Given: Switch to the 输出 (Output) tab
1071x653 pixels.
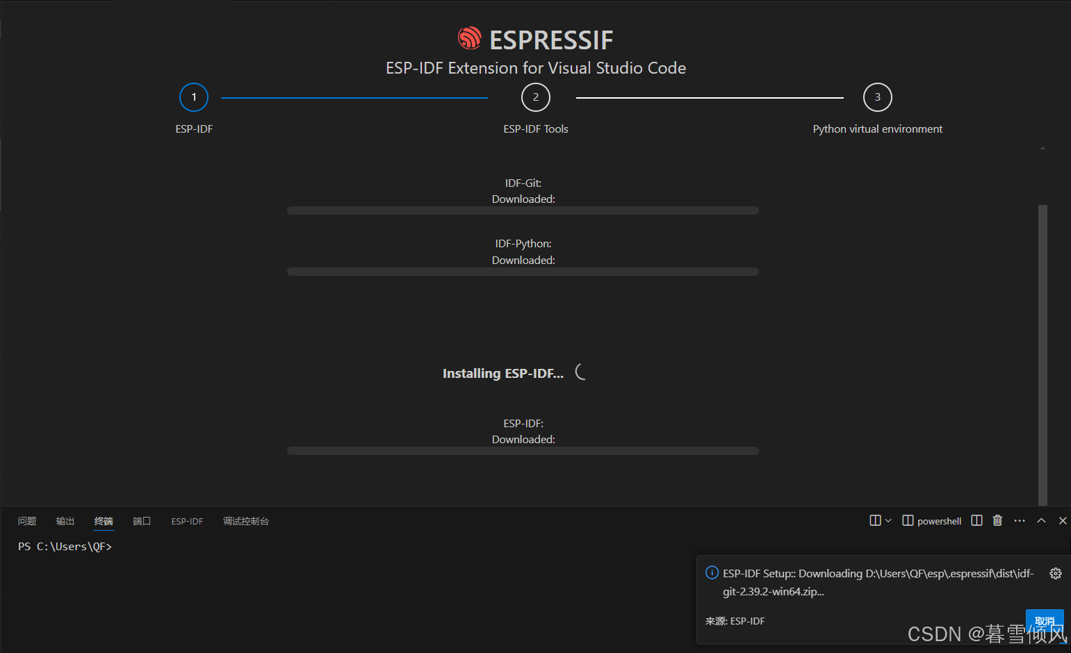Looking at the screenshot, I should click(x=65, y=521).
